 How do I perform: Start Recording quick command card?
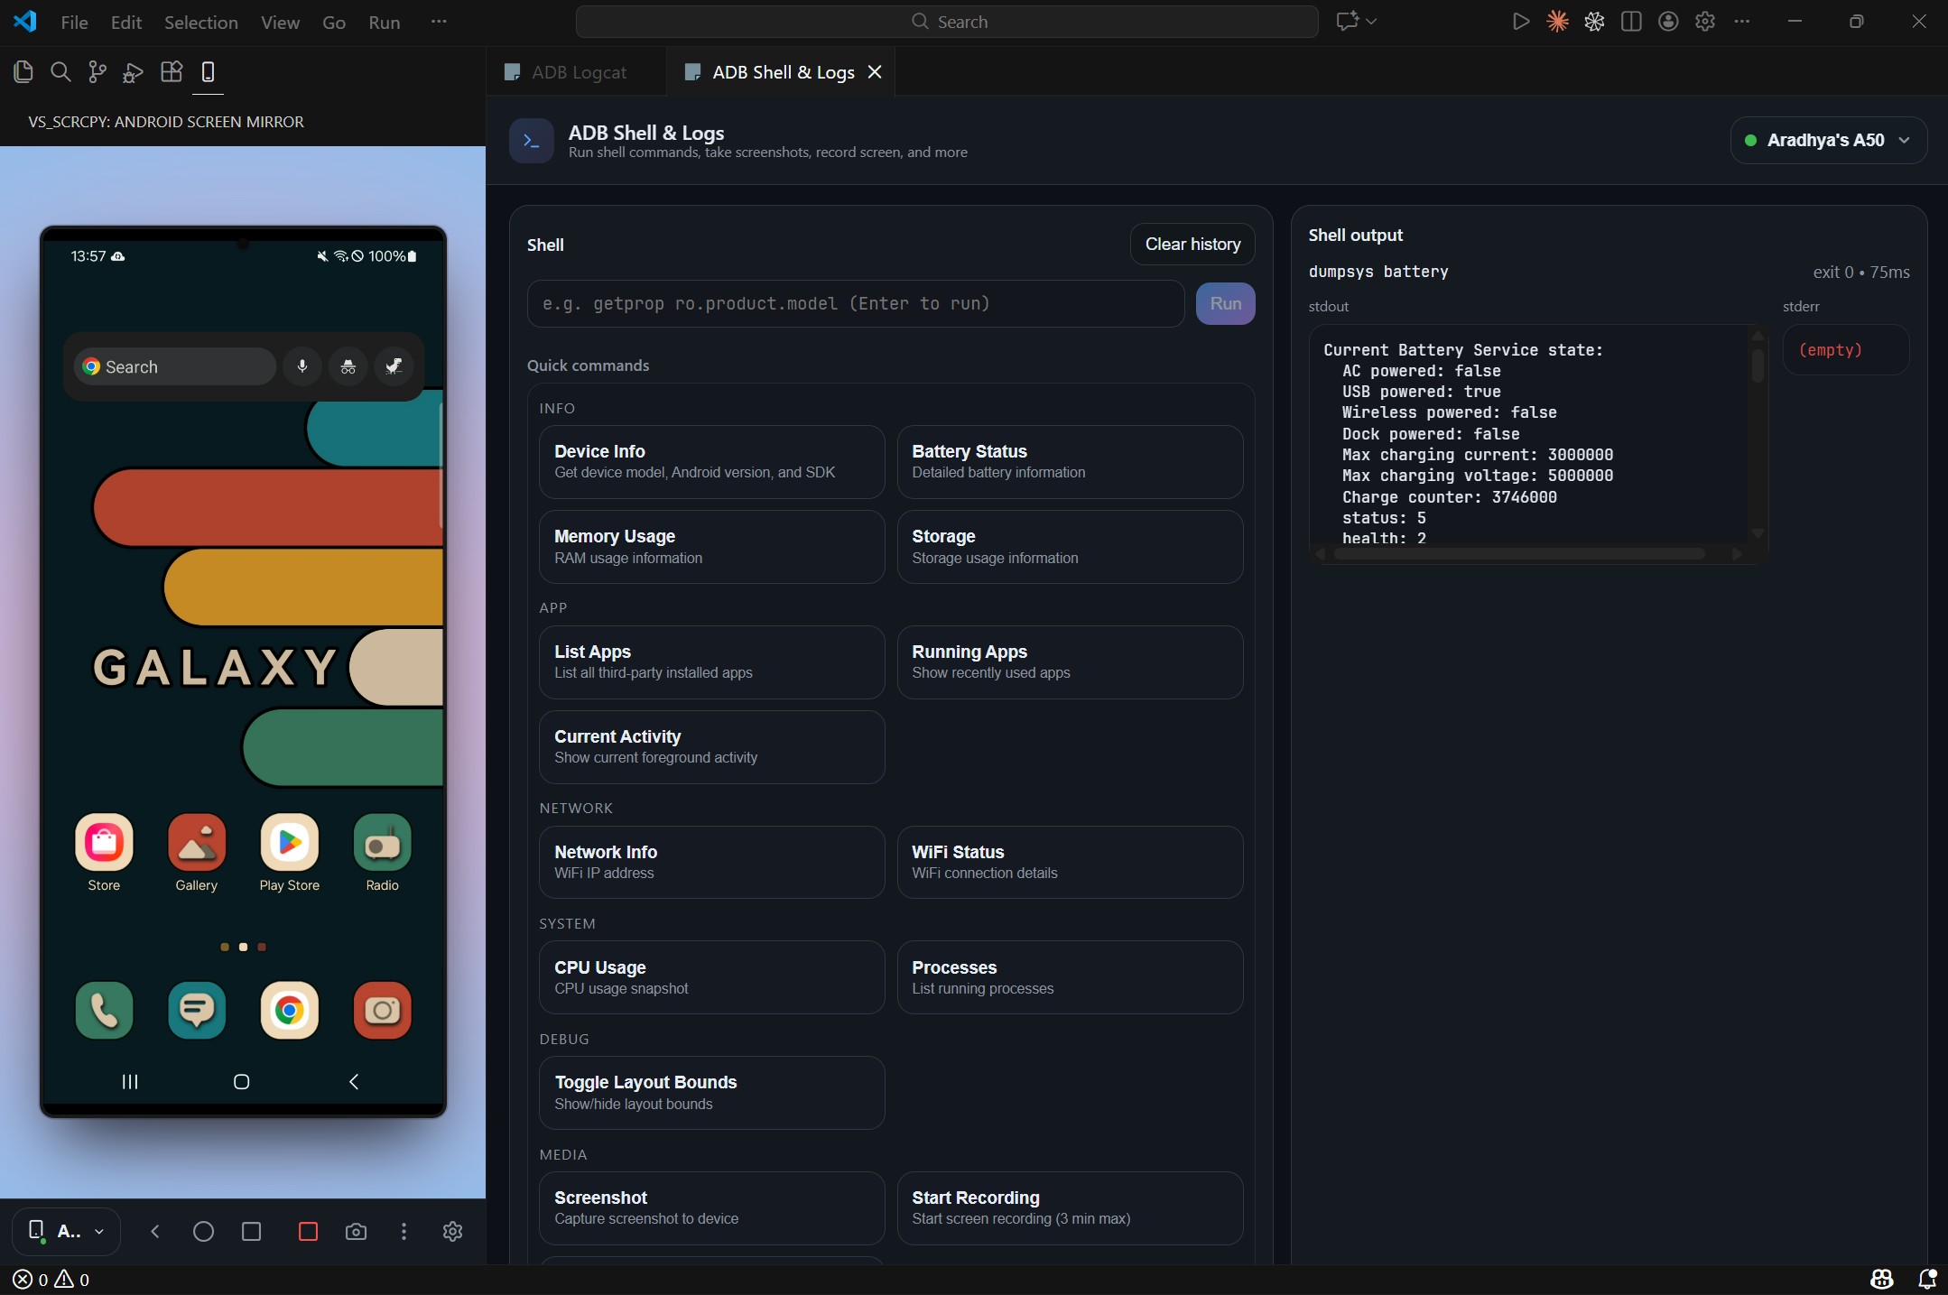[x=1070, y=1207]
